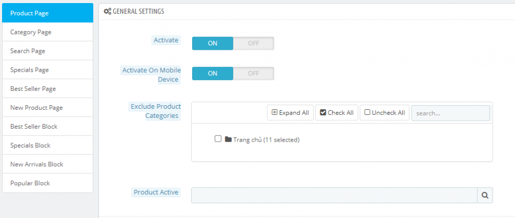Focus the category search field
515x218 pixels.
tap(450, 113)
